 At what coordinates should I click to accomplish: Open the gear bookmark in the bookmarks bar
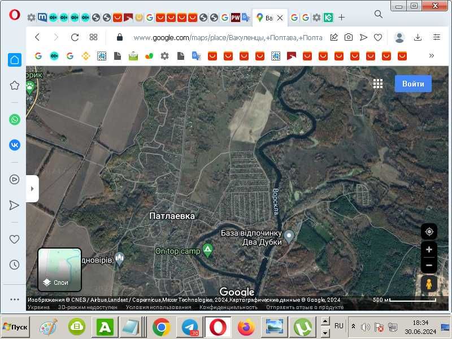point(164,55)
